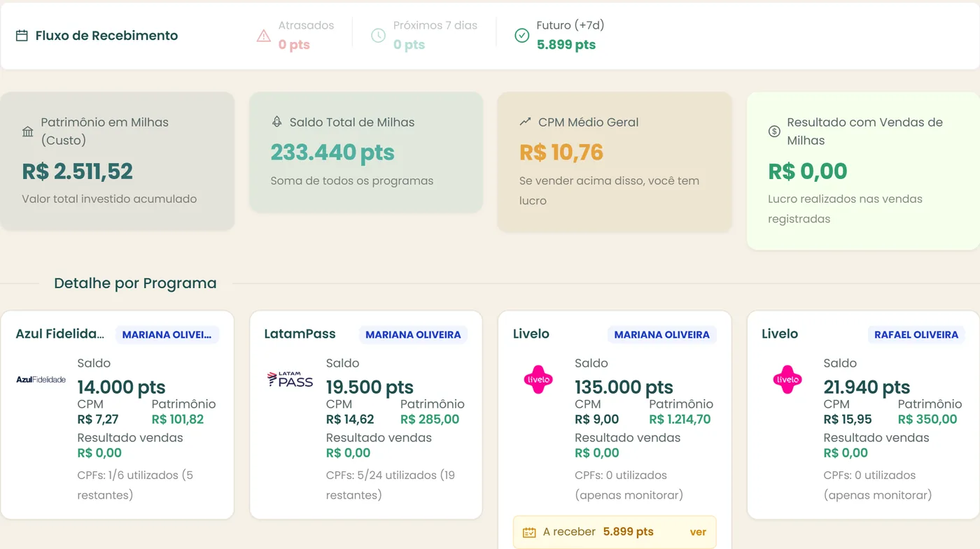
Task: Click CPM value R$ 14,62
Action: [350, 420]
